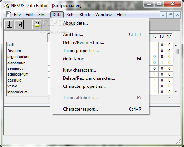184x147 pixels.
Task: Click the window resize grip corner
Action: tap(178, 141)
